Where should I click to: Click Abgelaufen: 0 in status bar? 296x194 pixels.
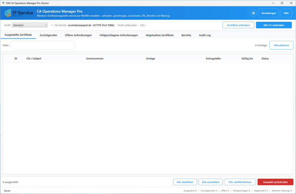click(261, 191)
